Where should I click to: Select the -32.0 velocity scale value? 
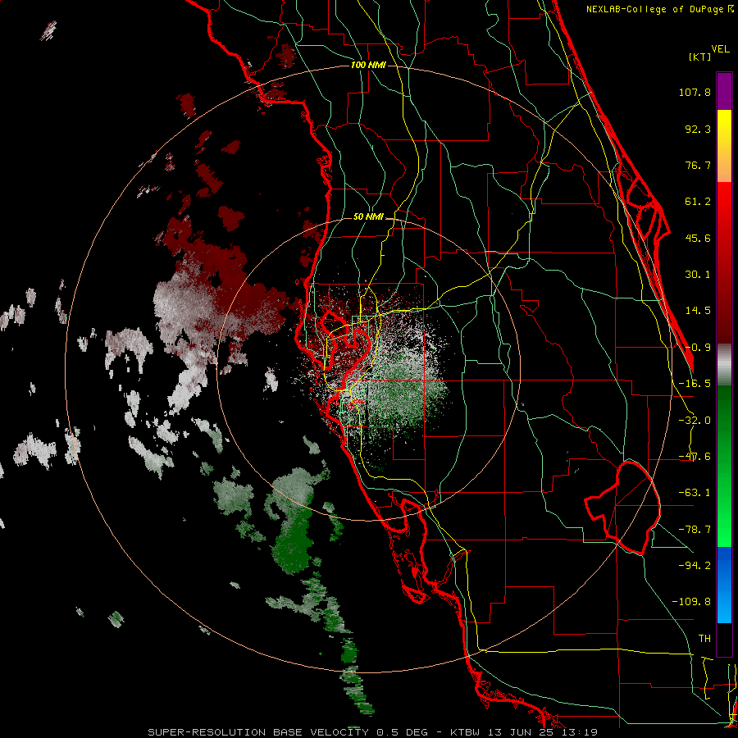695,421
